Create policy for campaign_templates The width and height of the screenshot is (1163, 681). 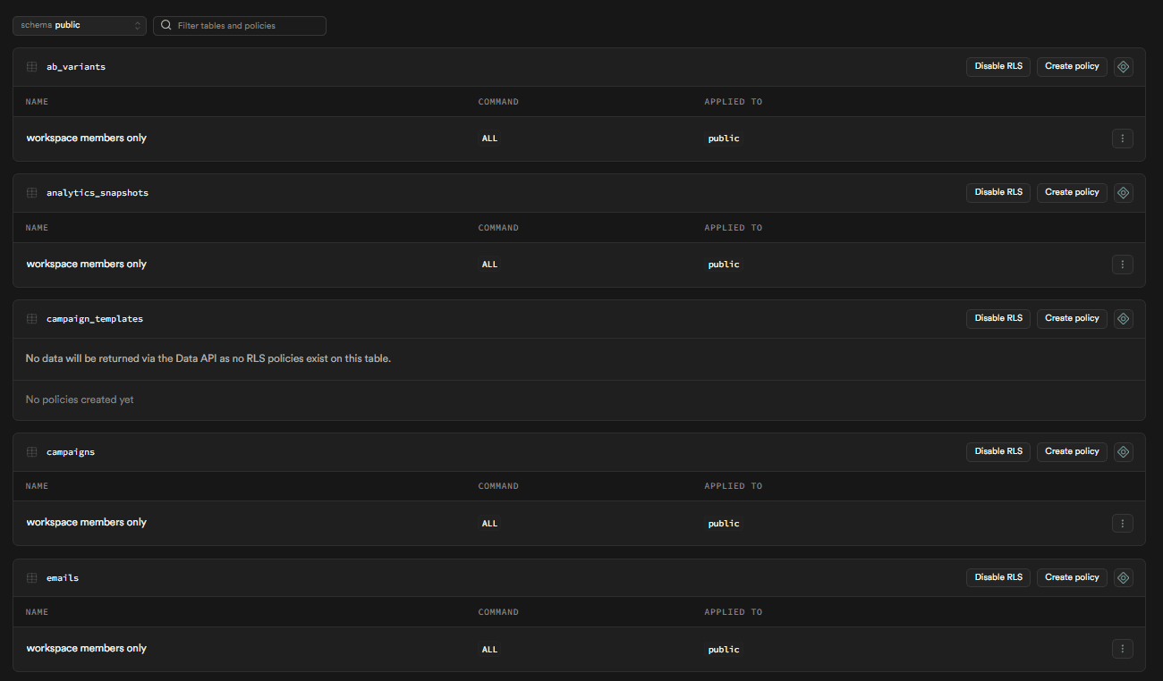click(x=1072, y=318)
